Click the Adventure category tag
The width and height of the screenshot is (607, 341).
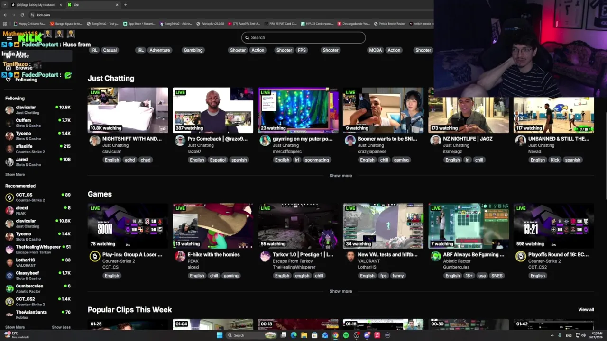159,50
